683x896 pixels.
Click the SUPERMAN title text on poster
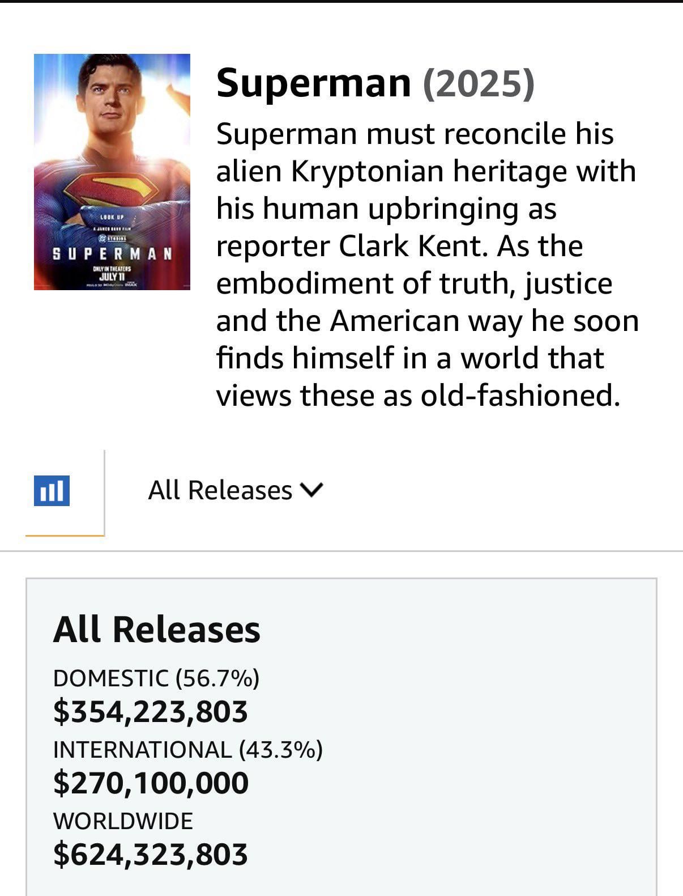tap(112, 253)
